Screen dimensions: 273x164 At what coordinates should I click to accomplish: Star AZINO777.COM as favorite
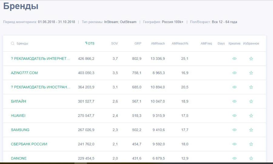[x=251, y=73]
